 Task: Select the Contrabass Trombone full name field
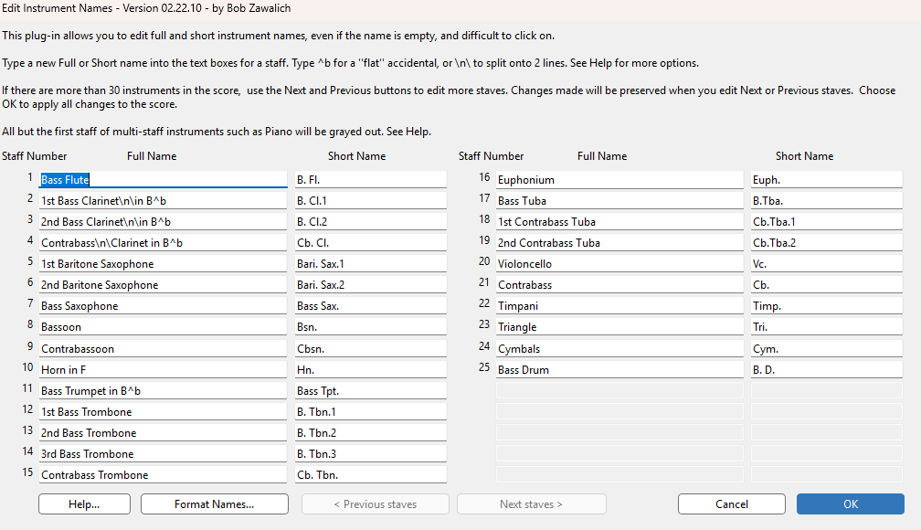click(x=163, y=475)
